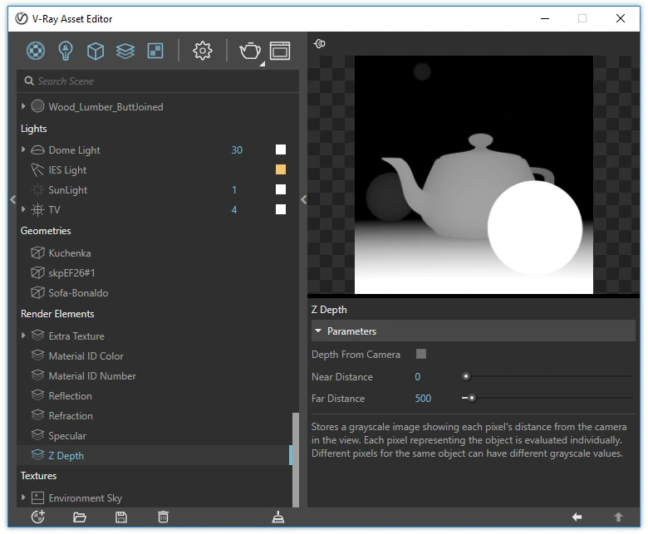Screen dimensions: 648x534
Task: Click the orange IES Light color swatch
Action: click(x=281, y=169)
